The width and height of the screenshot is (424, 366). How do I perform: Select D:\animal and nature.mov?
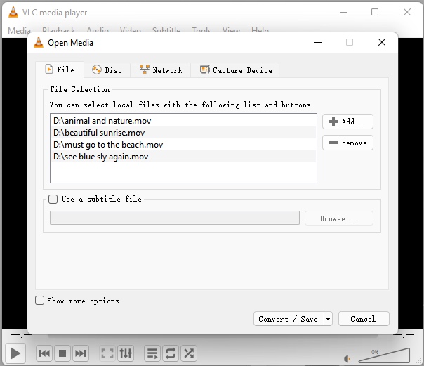click(x=183, y=121)
